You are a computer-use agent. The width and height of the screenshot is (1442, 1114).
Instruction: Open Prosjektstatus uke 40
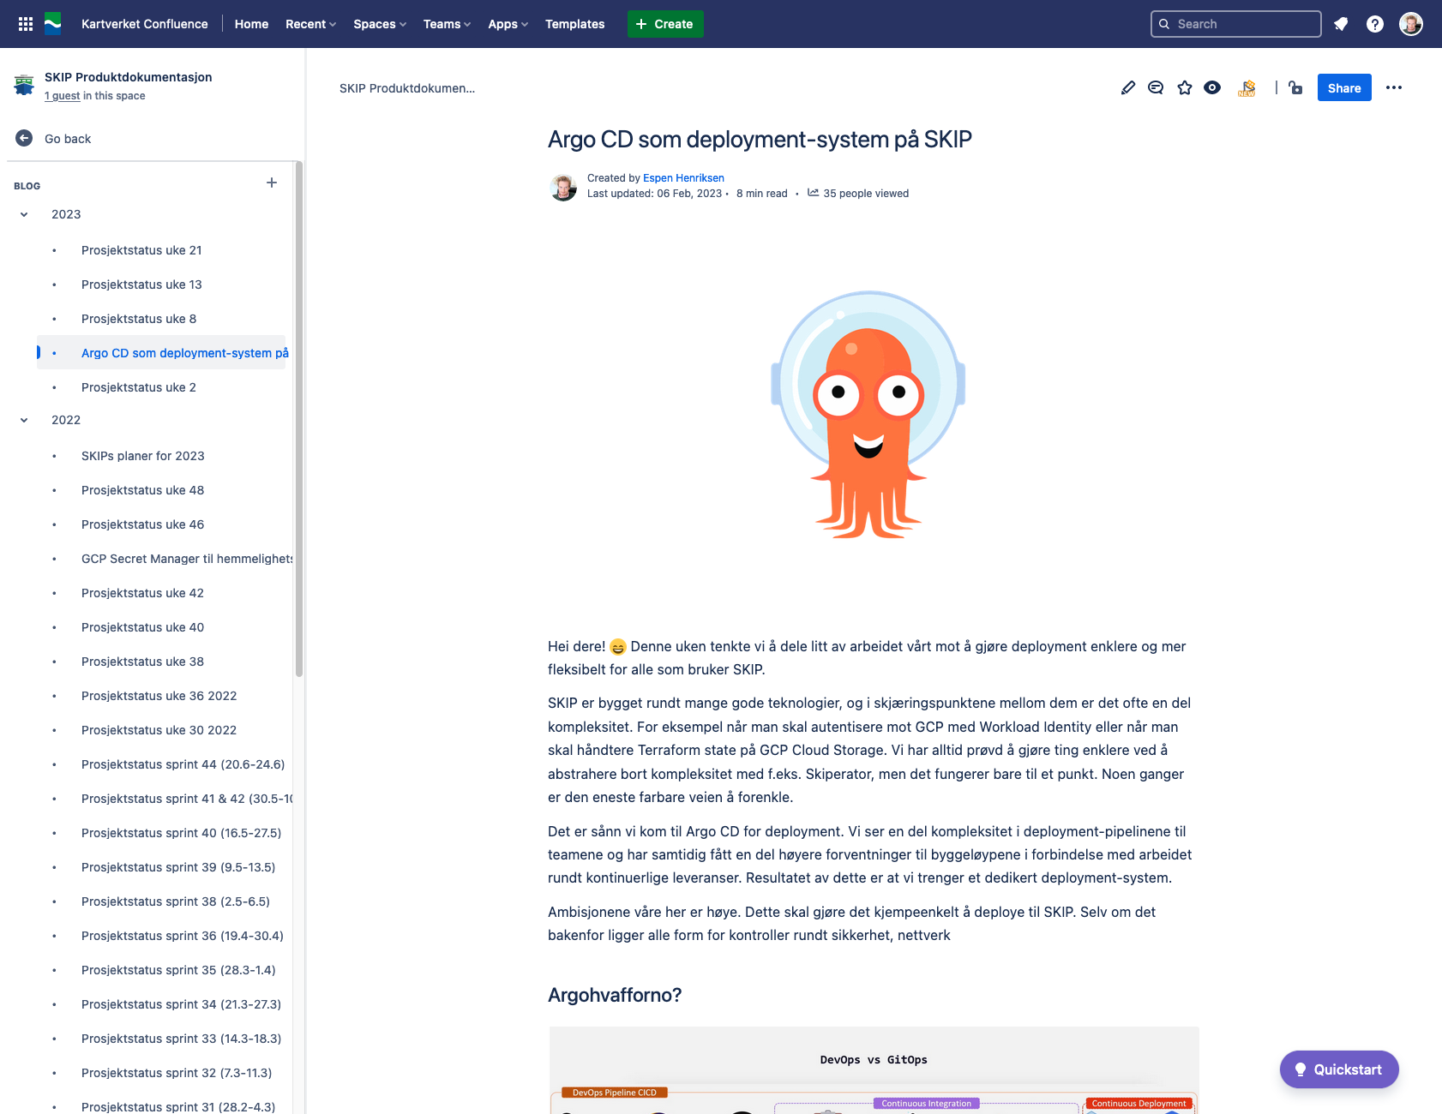click(x=142, y=627)
